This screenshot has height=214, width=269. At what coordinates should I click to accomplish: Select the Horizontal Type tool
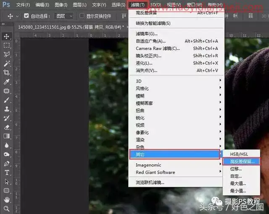click(7, 172)
